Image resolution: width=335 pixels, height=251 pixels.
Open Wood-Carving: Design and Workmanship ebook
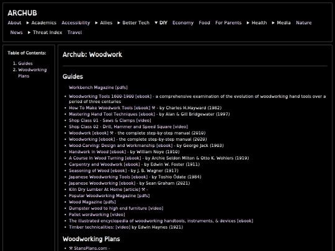(120, 146)
